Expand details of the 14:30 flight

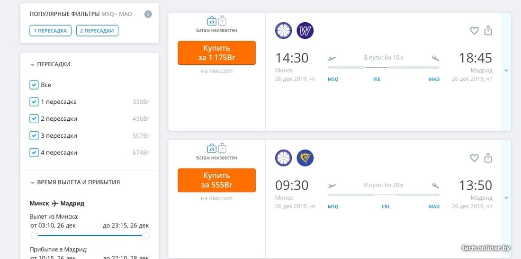pos(506,71)
